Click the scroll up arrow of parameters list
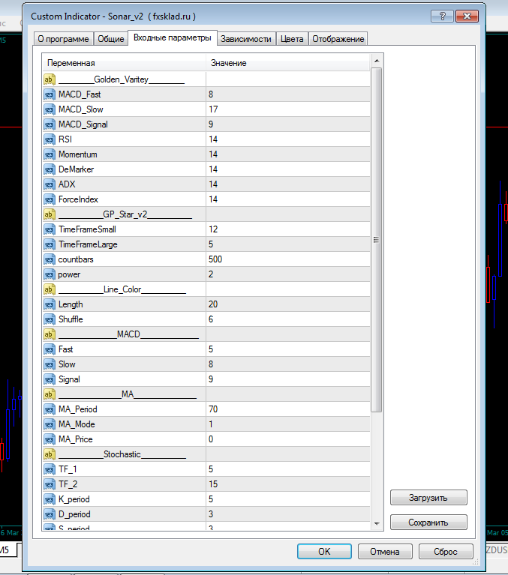The image size is (508, 575). 377,62
